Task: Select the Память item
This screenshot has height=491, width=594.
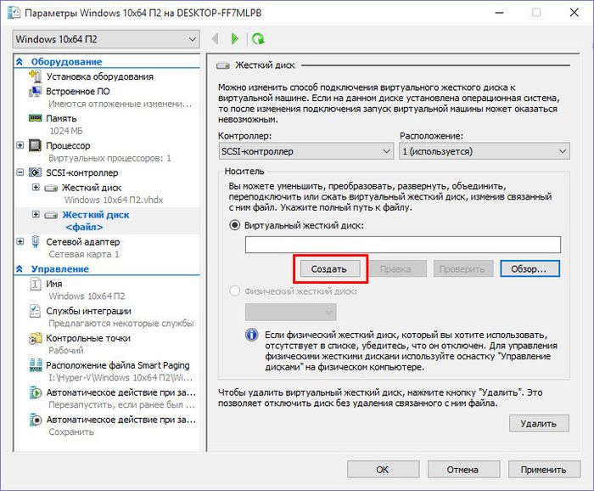Action: tap(61, 119)
